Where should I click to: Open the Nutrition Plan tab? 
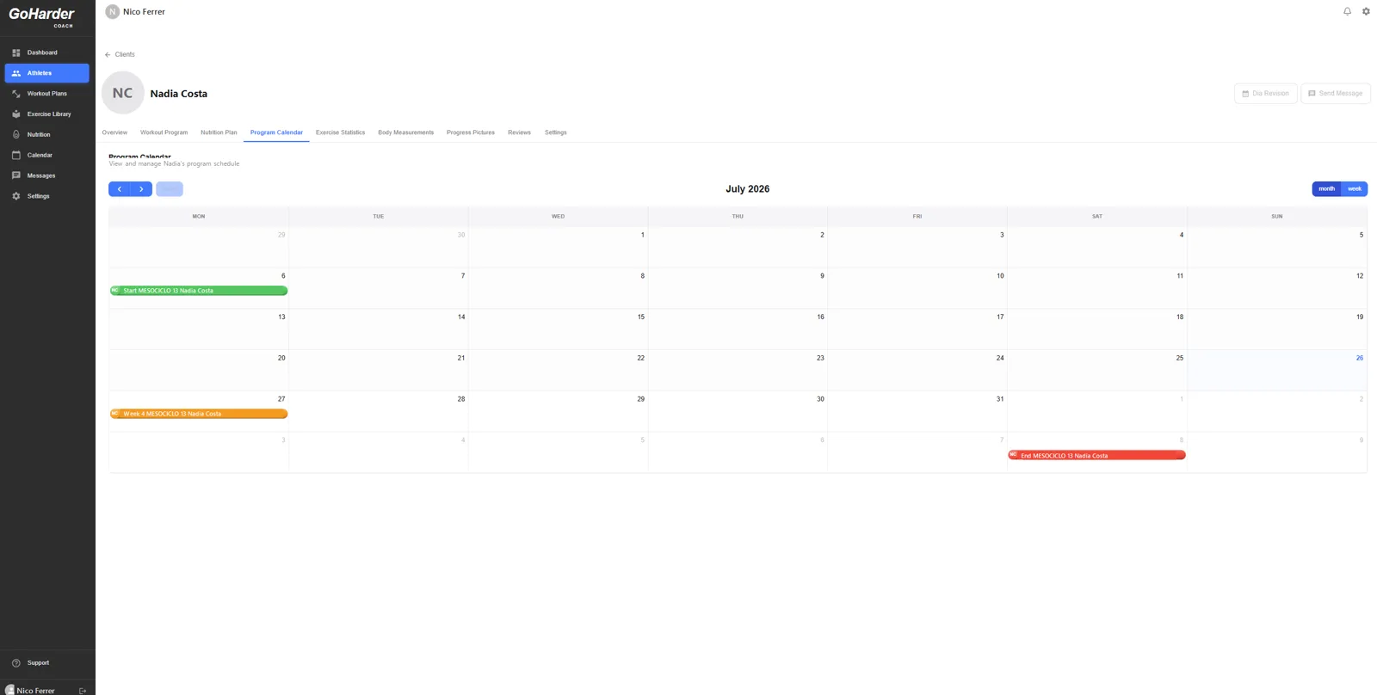[x=219, y=132]
